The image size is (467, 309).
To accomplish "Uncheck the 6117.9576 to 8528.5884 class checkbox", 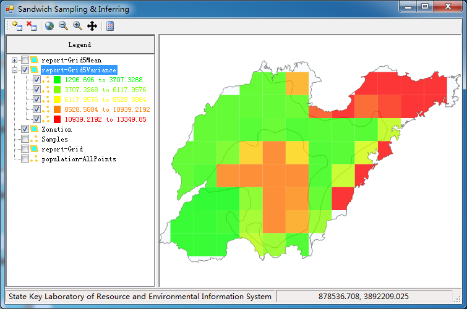I will 36,99.
